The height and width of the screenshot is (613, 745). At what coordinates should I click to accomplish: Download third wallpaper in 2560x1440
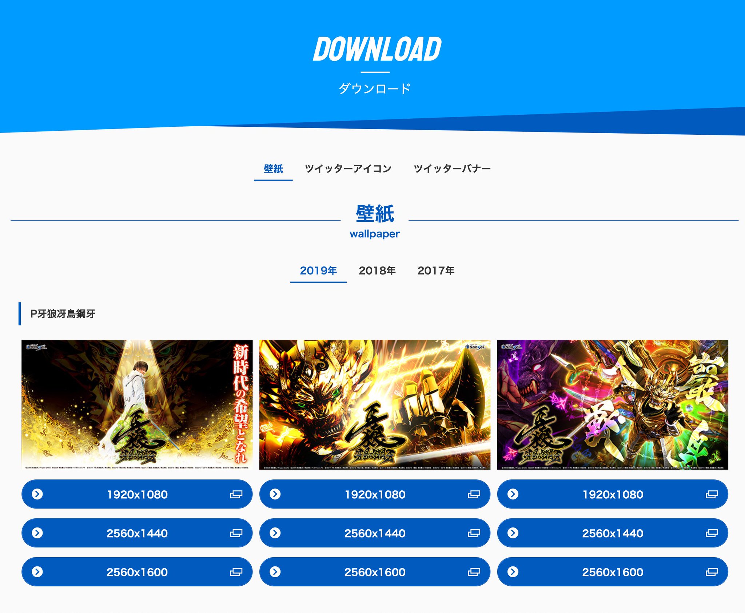click(x=613, y=533)
